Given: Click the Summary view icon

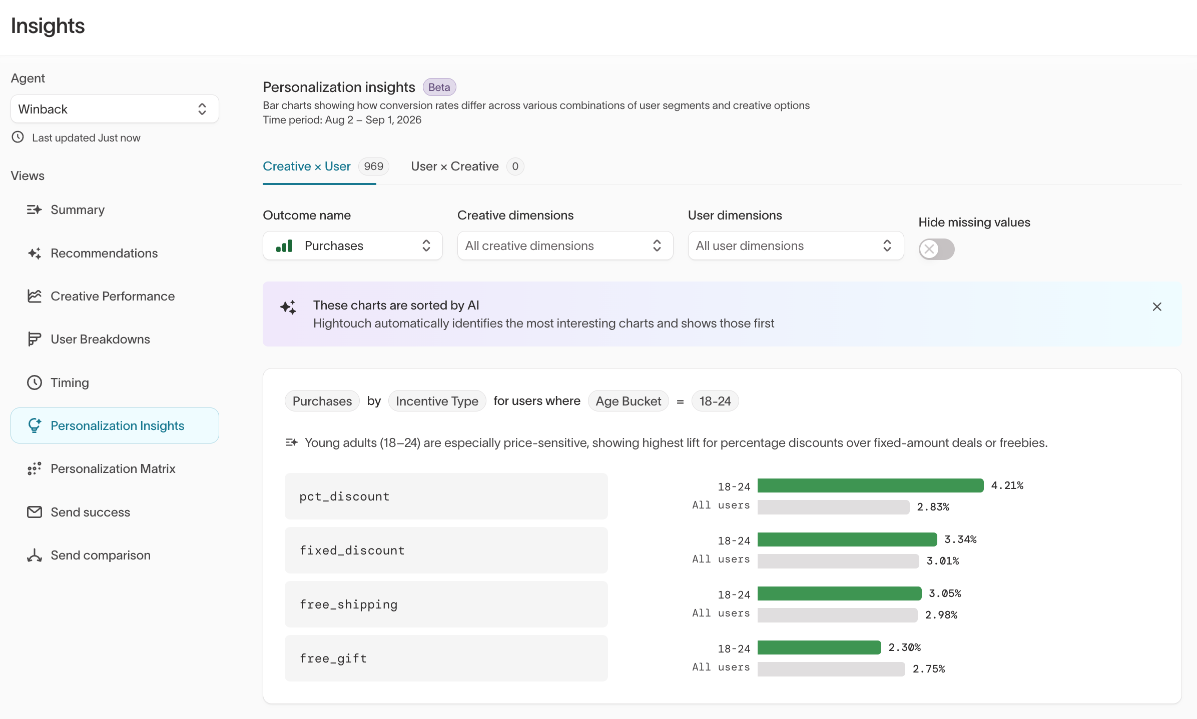Looking at the screenshot, I should 34,209.
